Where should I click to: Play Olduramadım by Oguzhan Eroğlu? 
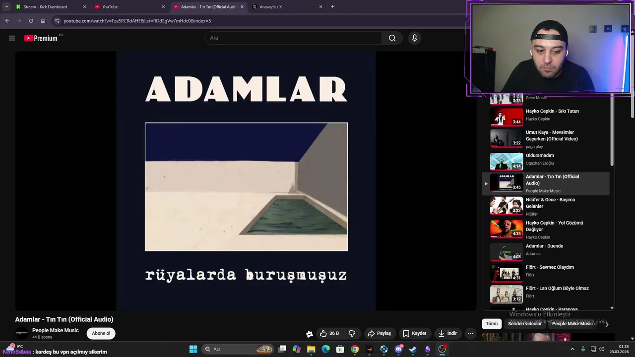(546, 161)
